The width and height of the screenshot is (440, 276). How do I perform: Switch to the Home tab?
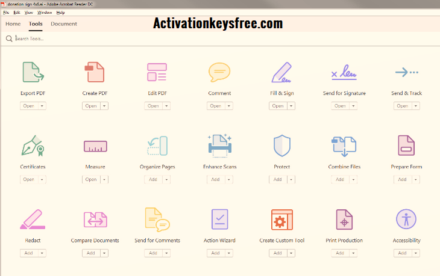click(x=13, y=24)
